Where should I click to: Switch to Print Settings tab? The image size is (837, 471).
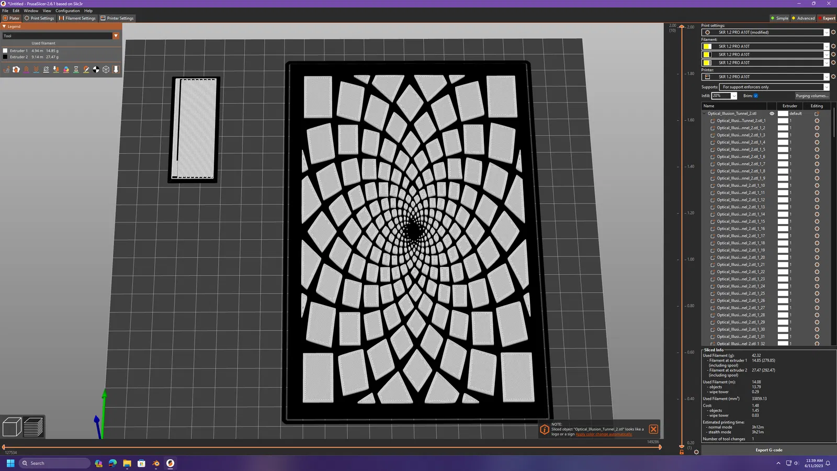pos(39,18)
